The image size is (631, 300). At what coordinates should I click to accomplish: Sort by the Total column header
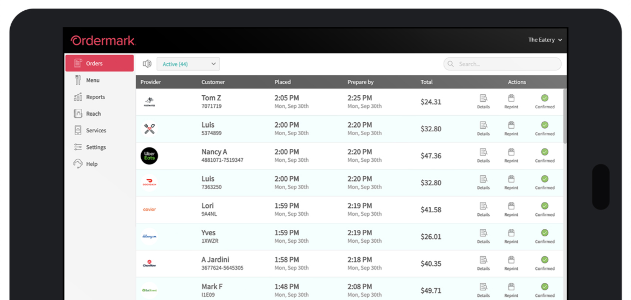click(x=426, y=82)
